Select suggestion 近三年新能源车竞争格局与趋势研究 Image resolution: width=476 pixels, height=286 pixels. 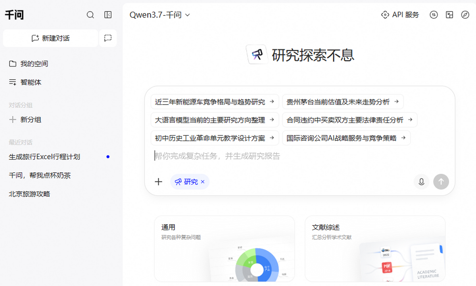215,102
